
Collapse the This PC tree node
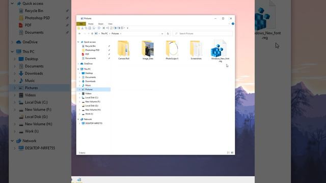(78, 69)
